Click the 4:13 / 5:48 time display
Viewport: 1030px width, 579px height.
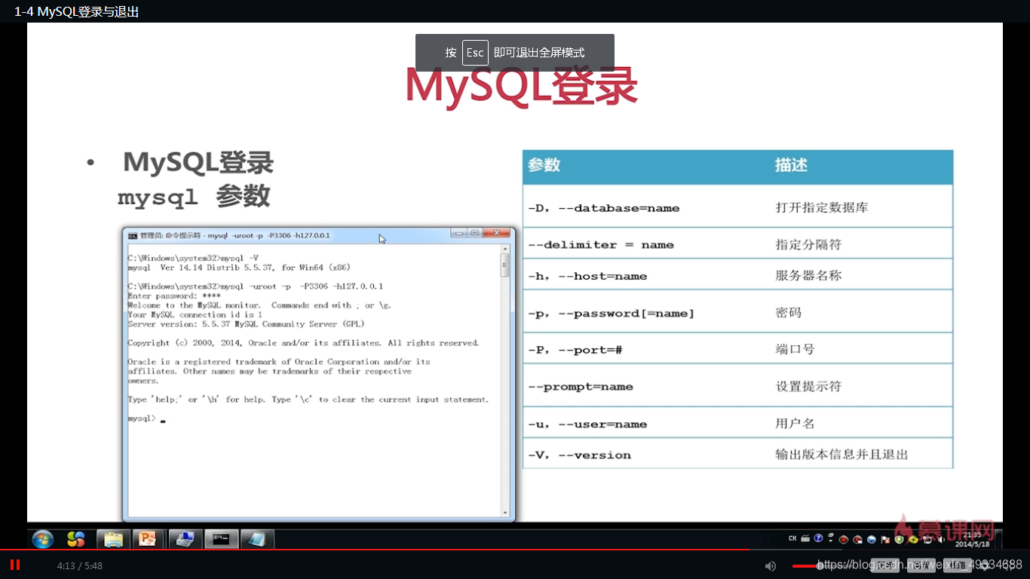click(x=80, y=565)
